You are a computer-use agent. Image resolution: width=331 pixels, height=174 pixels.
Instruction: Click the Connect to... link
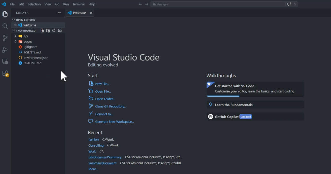click(104, 114)
